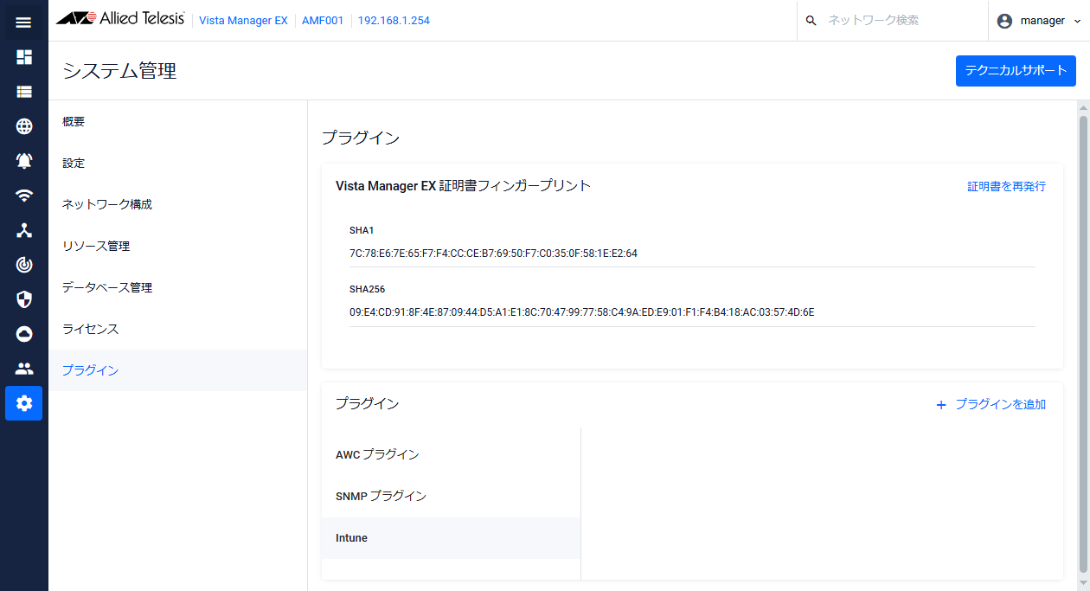Click the テクニカルサポート button
This screenshot has height=591, width=1090.
[x=1016, y=71]
